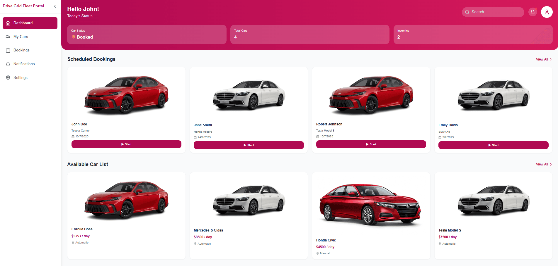The height and width of the screenshot is (266, 558).
Task: Start John Doe's booking
Action: pos(126,144)
